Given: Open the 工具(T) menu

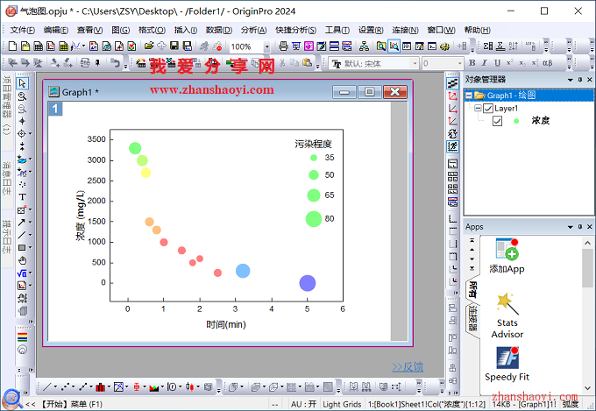Looking at the screenshot, I should click(337, 30).
